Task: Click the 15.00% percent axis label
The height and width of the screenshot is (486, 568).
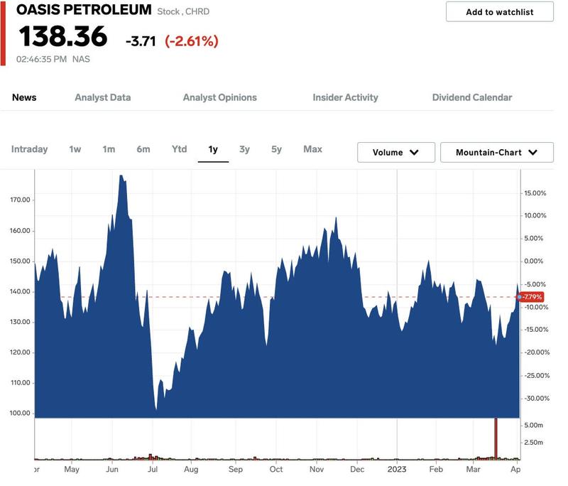Action: click(535, 193)
